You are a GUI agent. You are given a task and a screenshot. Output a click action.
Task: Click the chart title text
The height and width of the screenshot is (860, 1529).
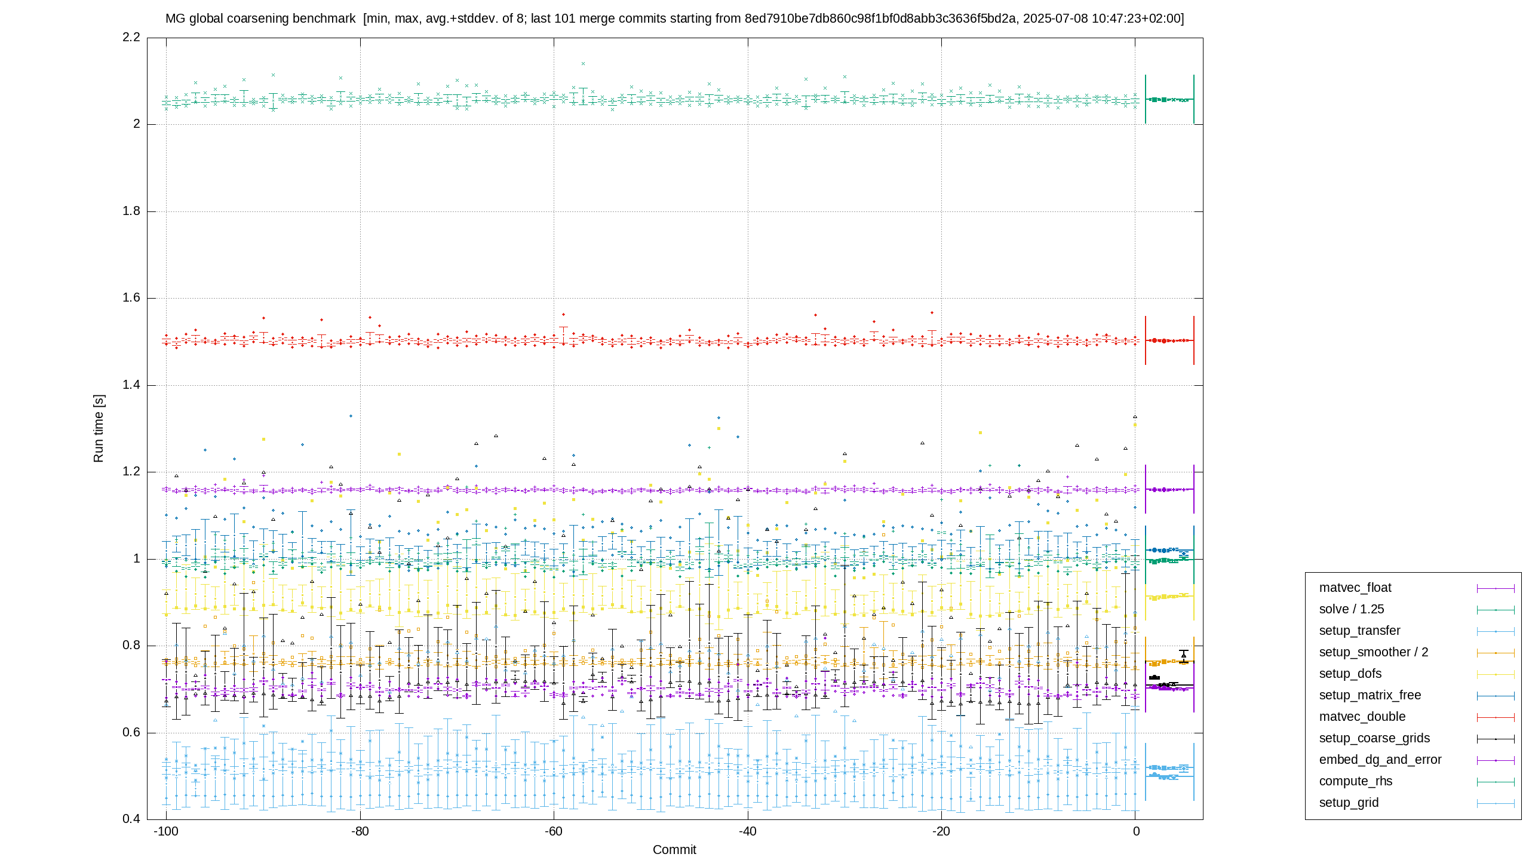tap(674, 19)
